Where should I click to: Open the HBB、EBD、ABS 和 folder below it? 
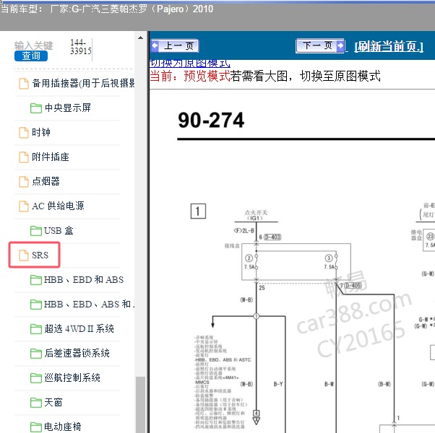click(82, 304)
